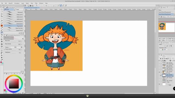Image resolution: width=175 pixels, height=98 pixels.
Task: Select the Correct line tool
Action: [x=2, y=60]
